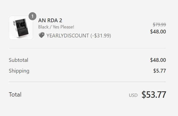Click the black box in product image

[22, 28]
